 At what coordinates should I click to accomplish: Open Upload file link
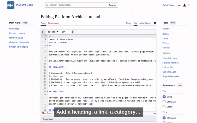click(167, 67)
